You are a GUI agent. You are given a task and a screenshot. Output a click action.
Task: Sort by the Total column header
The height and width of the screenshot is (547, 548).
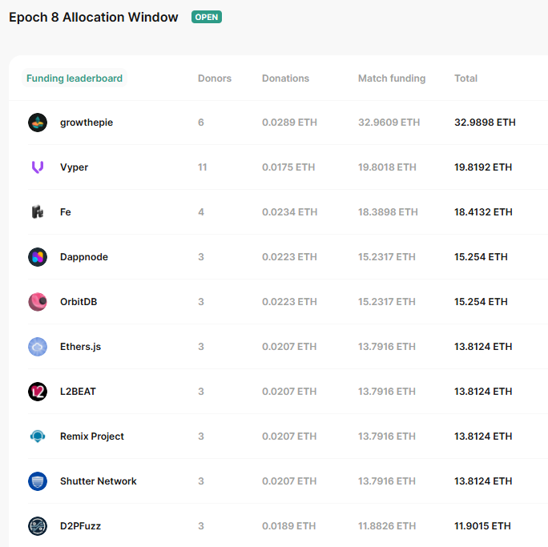click(x=465, y=78)
